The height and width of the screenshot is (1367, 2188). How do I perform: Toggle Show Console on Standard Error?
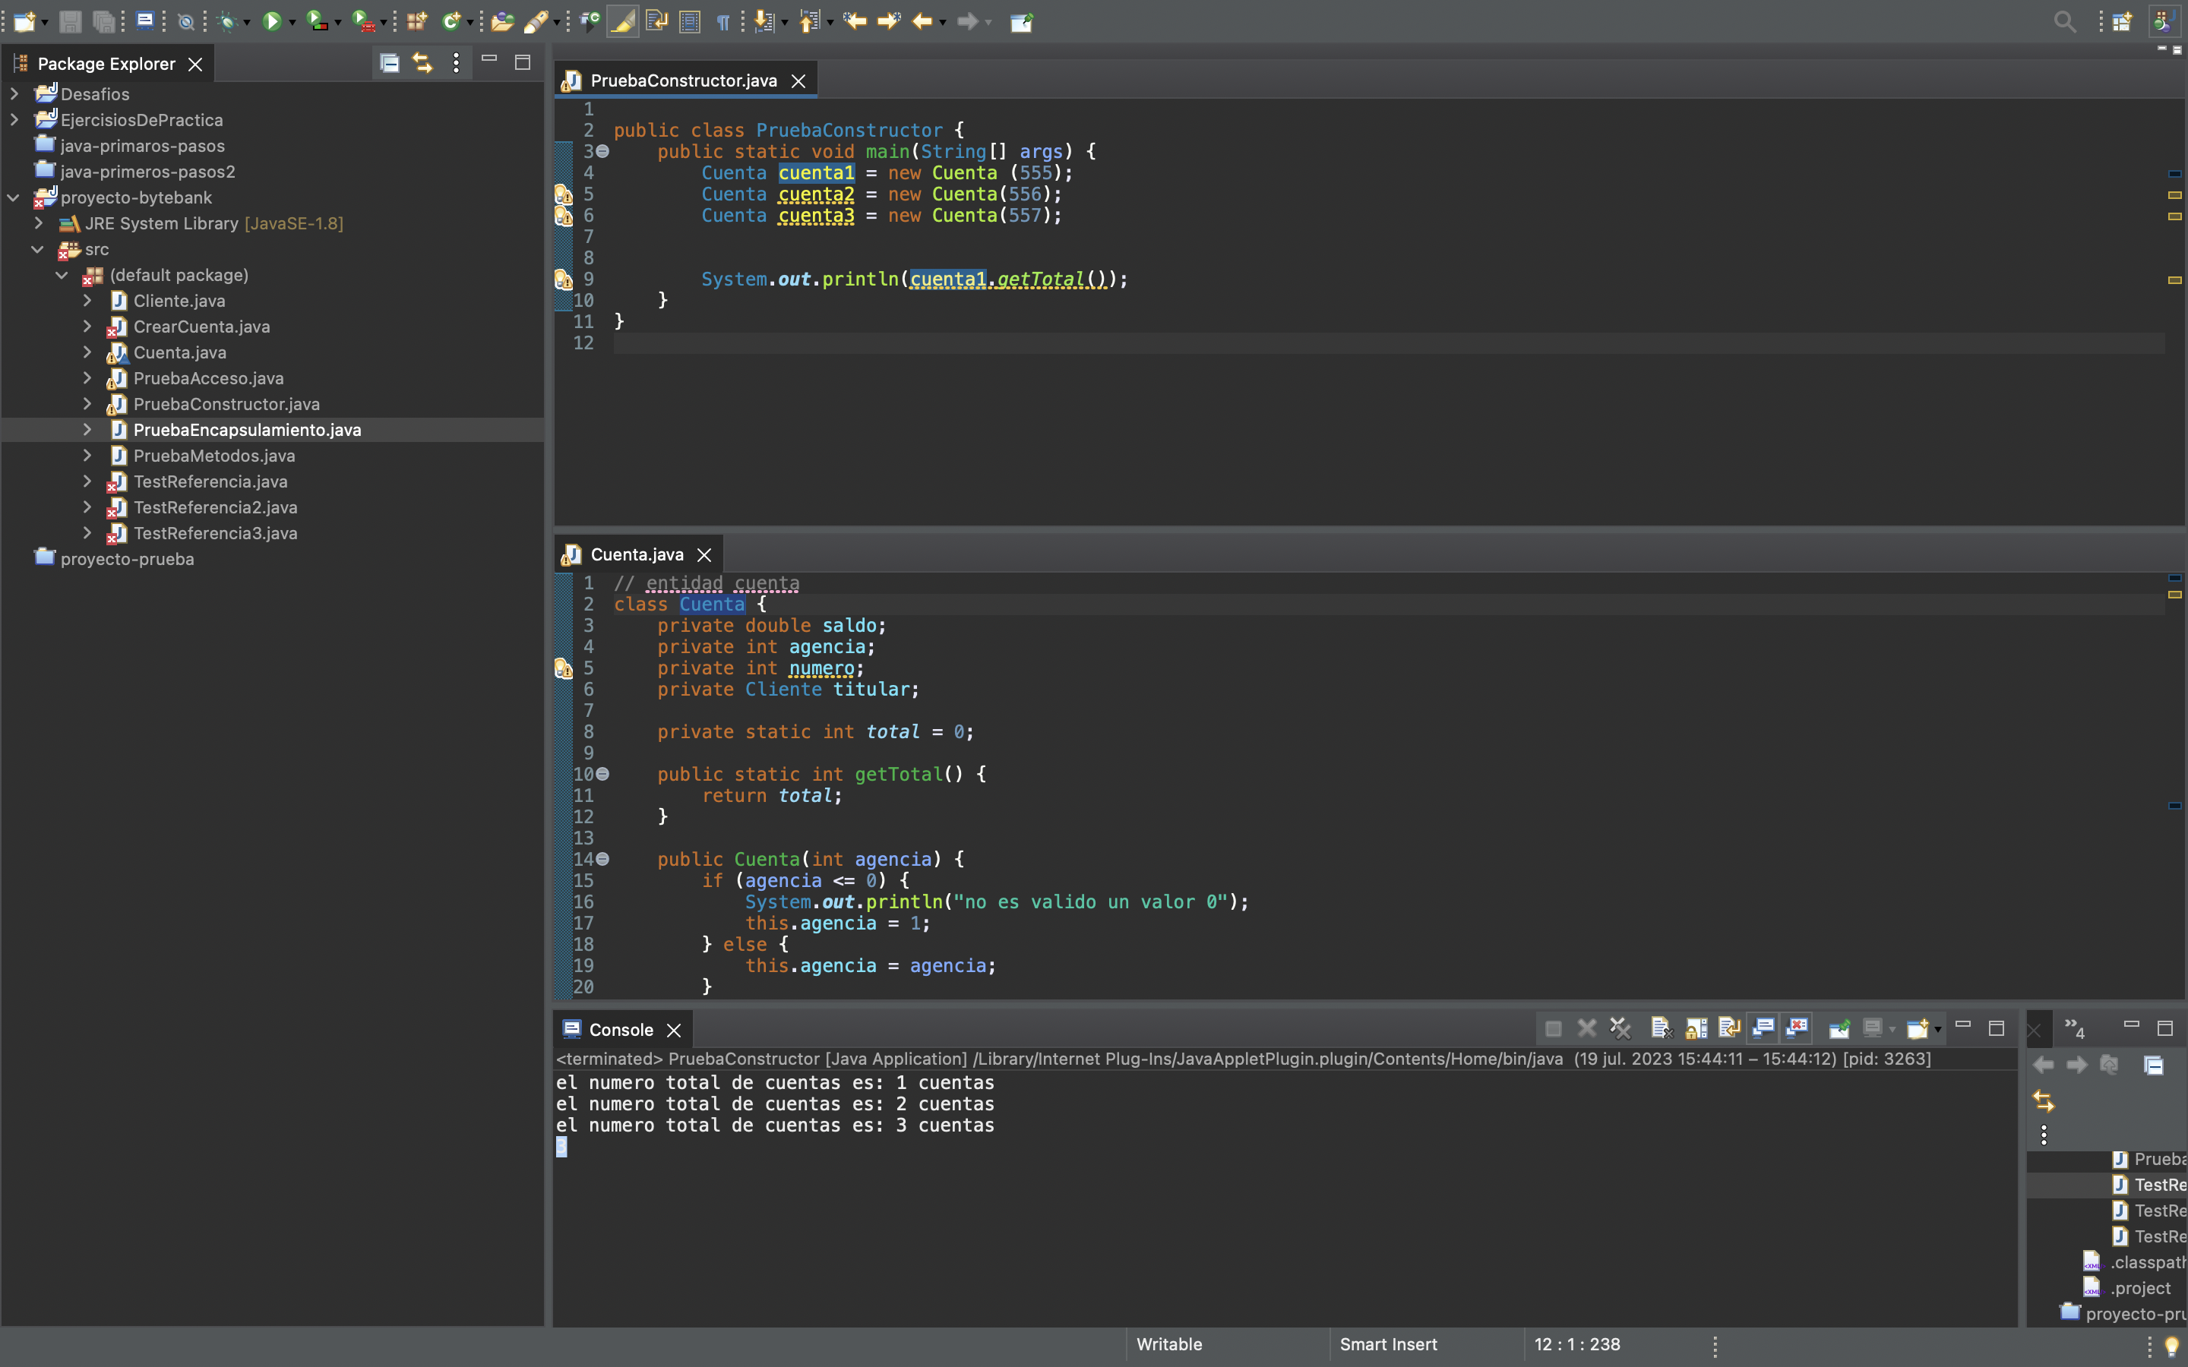[x=1797, y=1028]
